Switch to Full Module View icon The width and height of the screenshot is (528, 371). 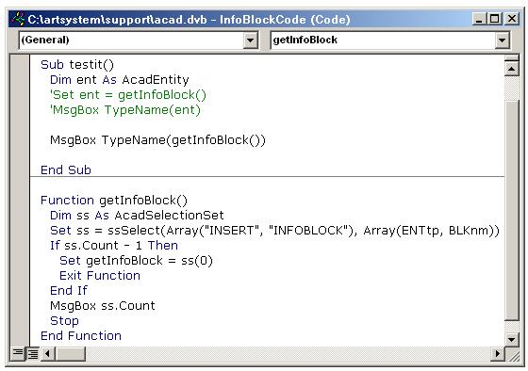pyautogui.click(x=33, y=353)
